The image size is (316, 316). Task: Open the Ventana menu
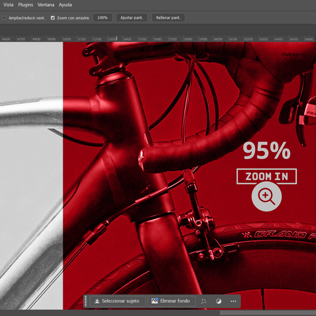(46, 5)
